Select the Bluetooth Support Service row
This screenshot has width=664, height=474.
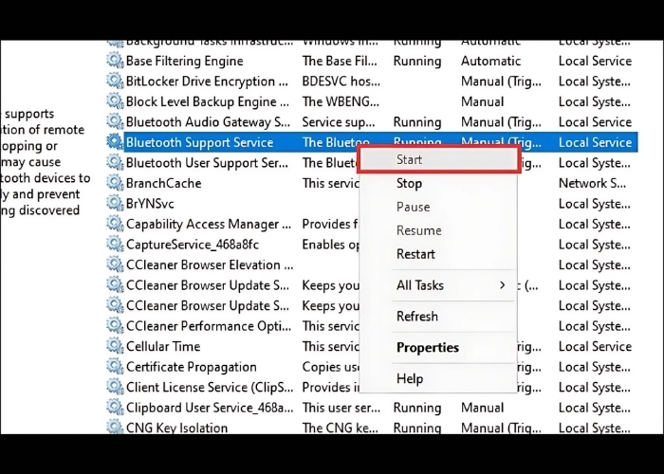(x=199, y=142)
